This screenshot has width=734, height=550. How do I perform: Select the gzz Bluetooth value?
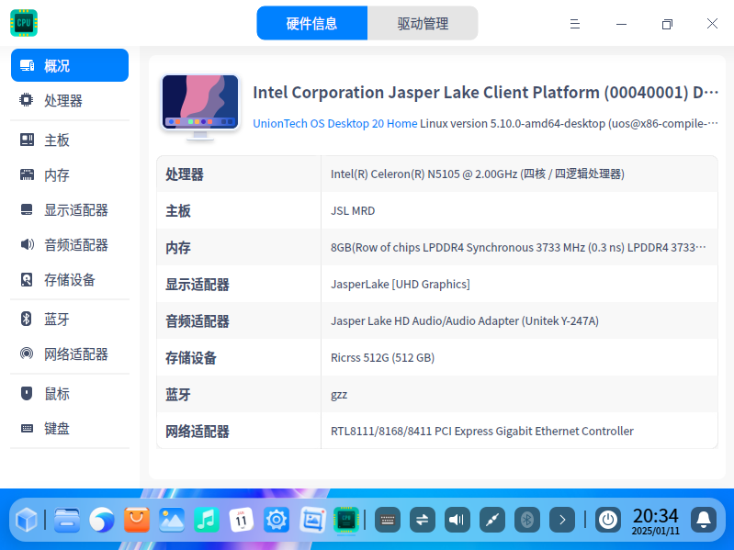point(339,395)
